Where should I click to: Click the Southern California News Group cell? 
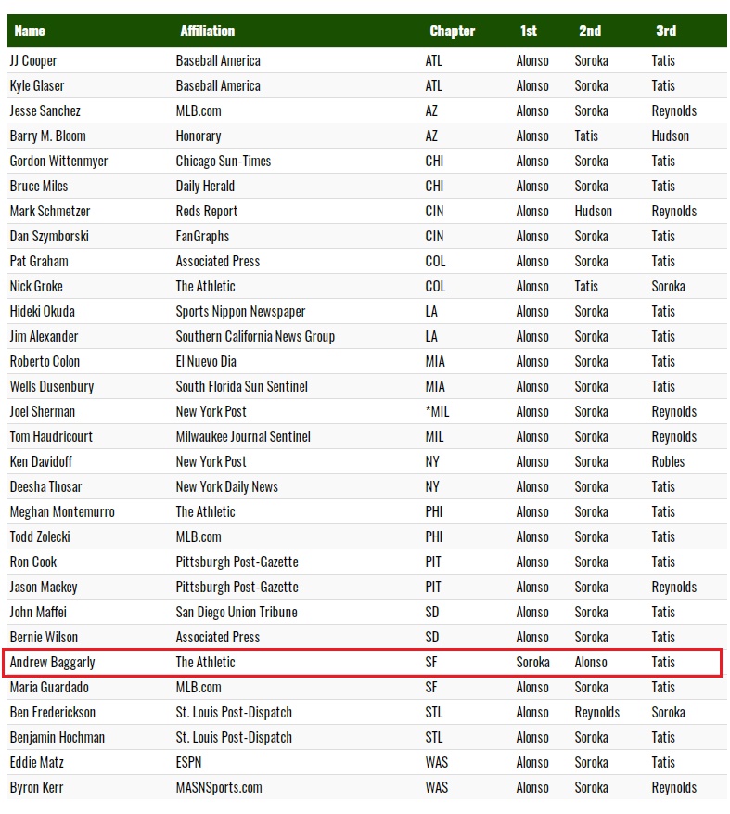pyautogui.click(x=255, y=336)
